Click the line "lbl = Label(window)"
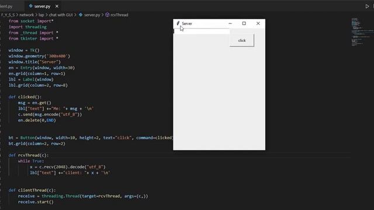374x210 pixels. tap(31, 79)
